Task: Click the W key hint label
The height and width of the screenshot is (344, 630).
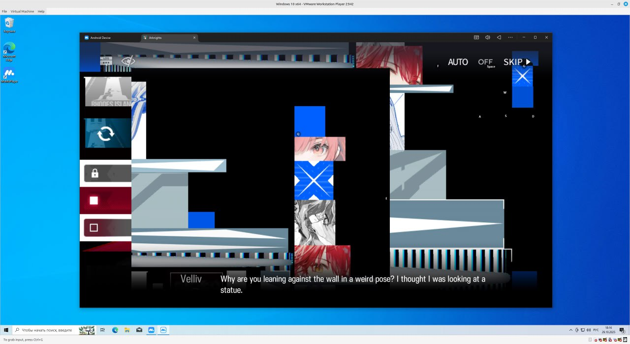Action: 505,92
